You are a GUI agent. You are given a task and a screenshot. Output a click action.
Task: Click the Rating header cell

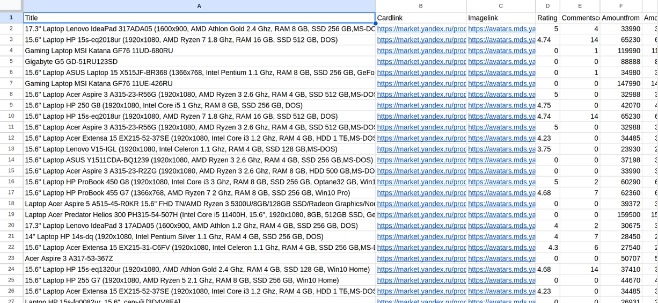[x=547, y=18]
